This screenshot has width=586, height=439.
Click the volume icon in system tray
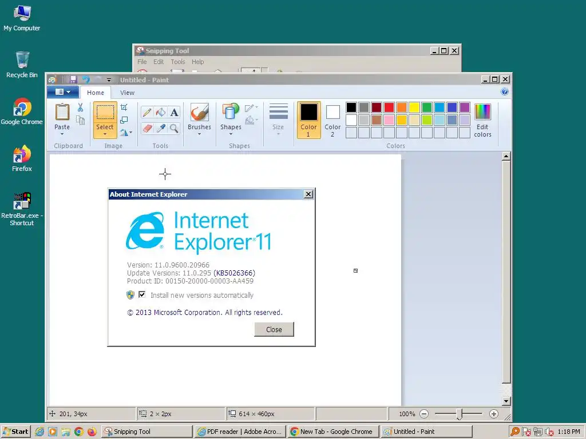549,432
